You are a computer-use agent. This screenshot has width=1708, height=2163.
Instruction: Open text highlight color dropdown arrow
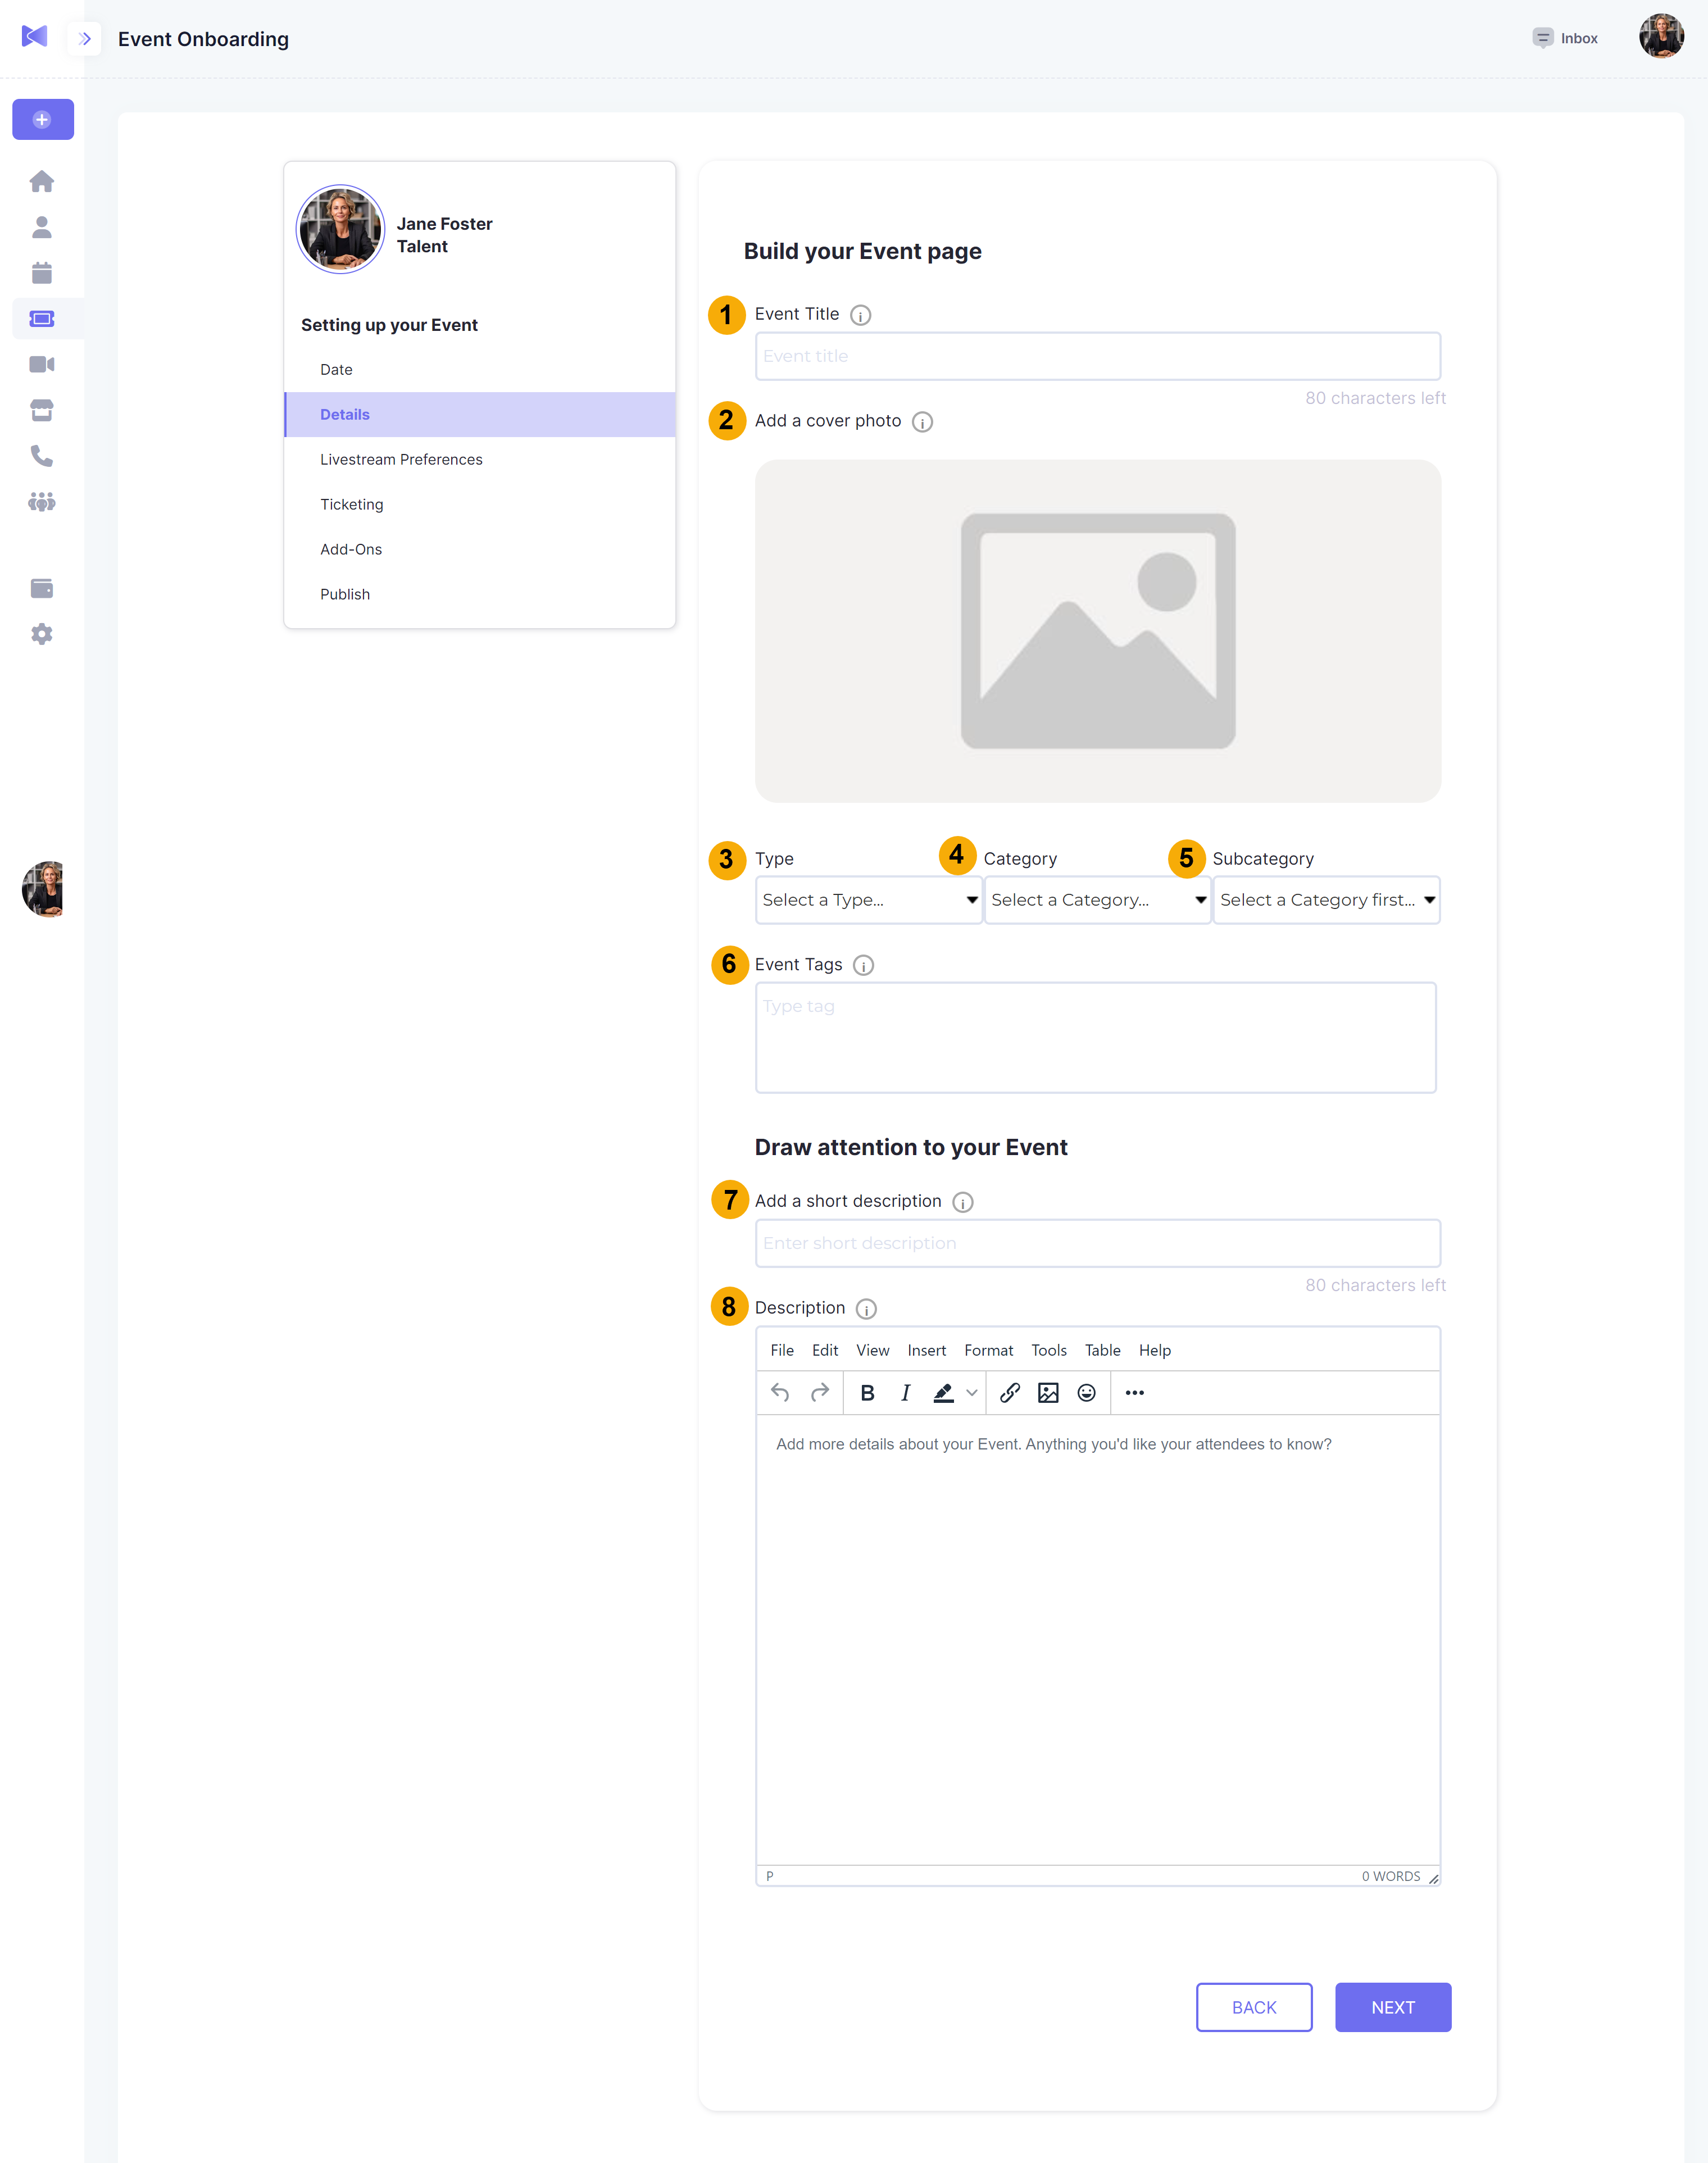(972, 1393)
